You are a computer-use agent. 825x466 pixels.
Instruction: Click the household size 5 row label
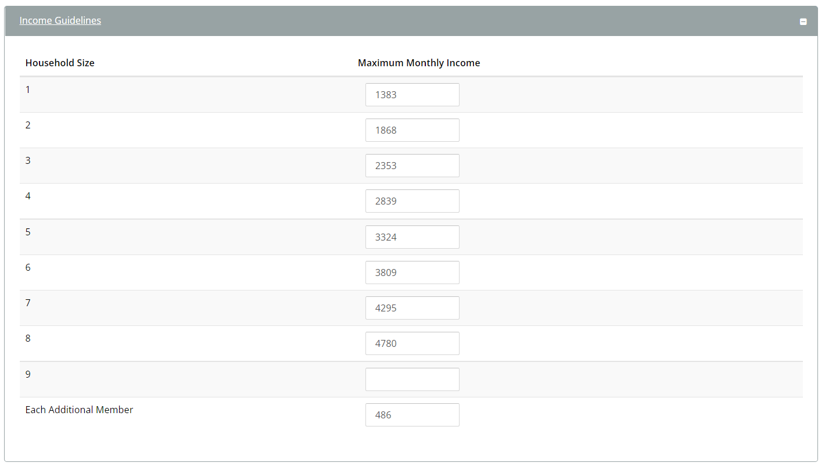point(28,232)
